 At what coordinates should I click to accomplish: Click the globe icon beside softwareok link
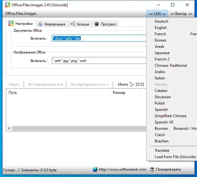(95, 169)
